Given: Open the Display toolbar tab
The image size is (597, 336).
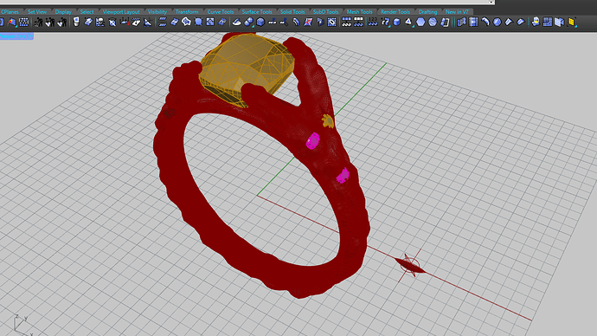Looking at the screenshot, I should pyautogui.click(x=63, y=12).
